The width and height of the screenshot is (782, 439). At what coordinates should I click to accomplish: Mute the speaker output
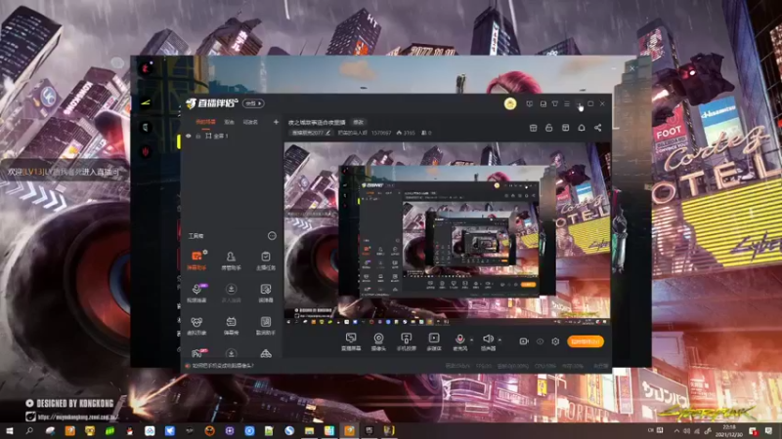[x=488, y=341]
